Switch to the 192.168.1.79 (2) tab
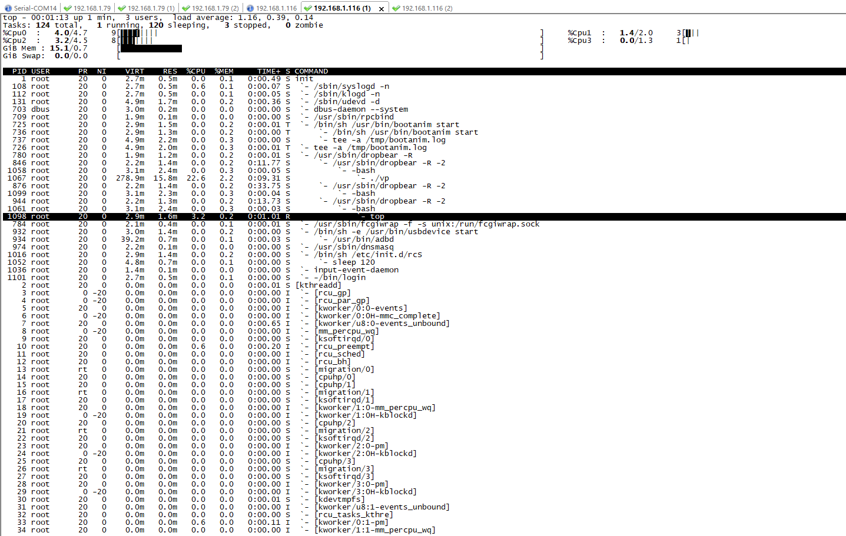 [x=210, y=8]
